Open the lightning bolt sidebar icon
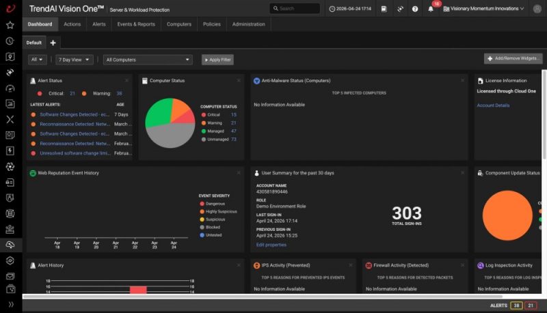The image size is (547, 313). [x=10, y=150]
